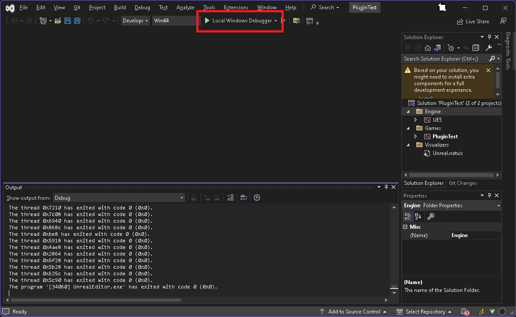Click Clear All icon in Output panel
This screenshot has width=516, height=317.
point(231,198)
